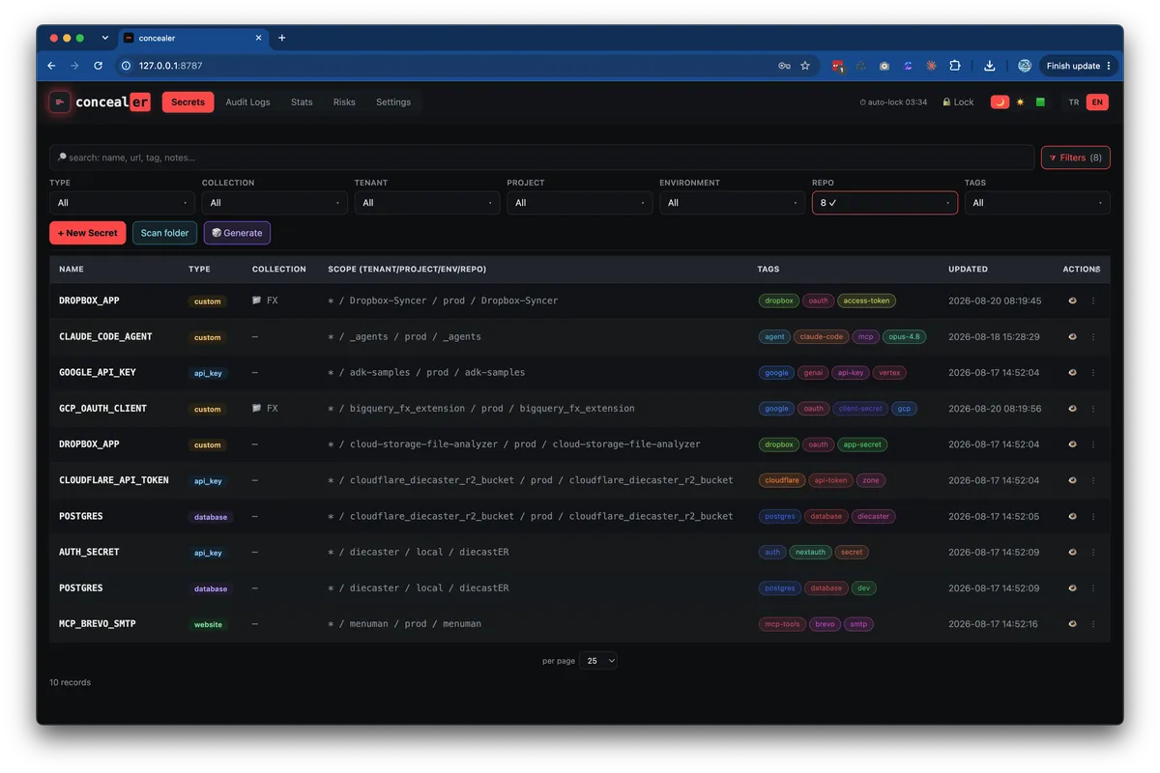This screenshot has height=773, width=1160.
Task: Click the concealer logo icon
Action: pos(60,101)
